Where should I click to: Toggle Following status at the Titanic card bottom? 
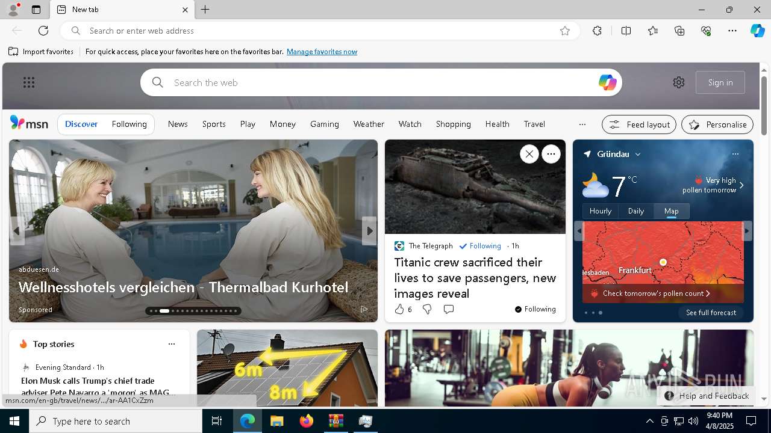point(535,309)
